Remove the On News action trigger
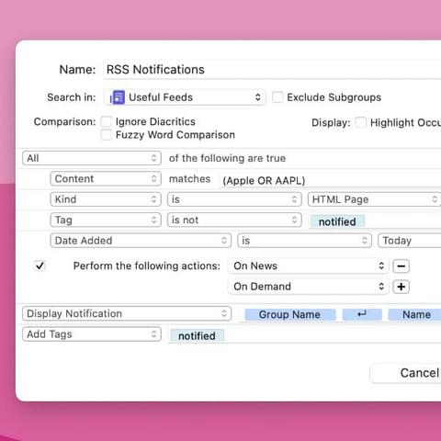 point(401,266)
